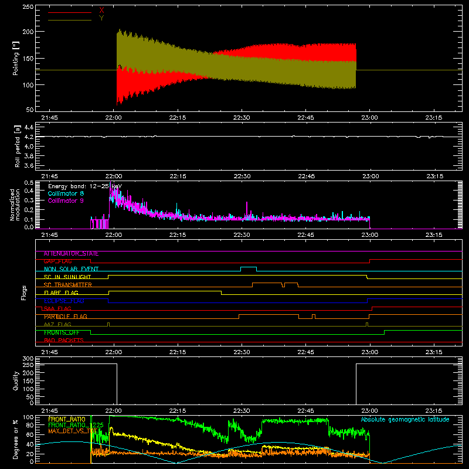Select the PARTICLE_FLAG label
This screenshot has width=469, height=469.
66,317
